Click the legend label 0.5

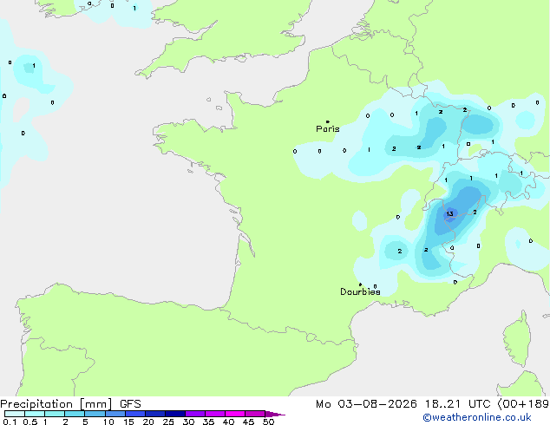pos(30,422)
